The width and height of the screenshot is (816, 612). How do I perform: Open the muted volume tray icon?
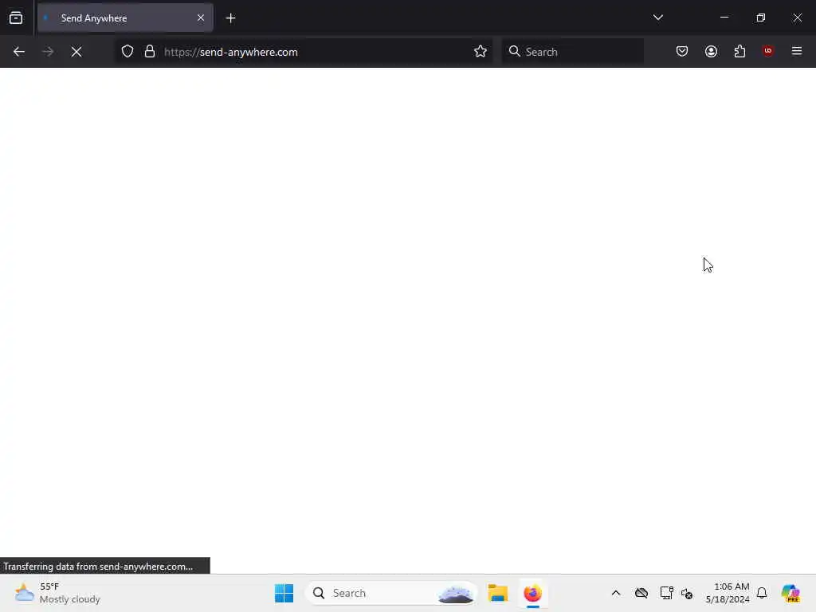click(687, 593)
